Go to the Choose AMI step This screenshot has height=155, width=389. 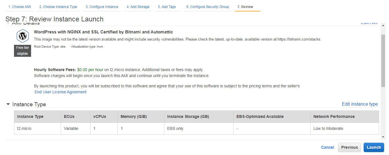pyautogui.click(x=19, y=7)
